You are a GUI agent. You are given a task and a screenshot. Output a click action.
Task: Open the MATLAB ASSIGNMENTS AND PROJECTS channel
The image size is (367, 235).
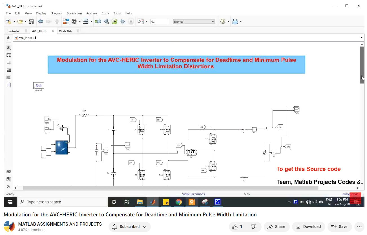(60, 224)
